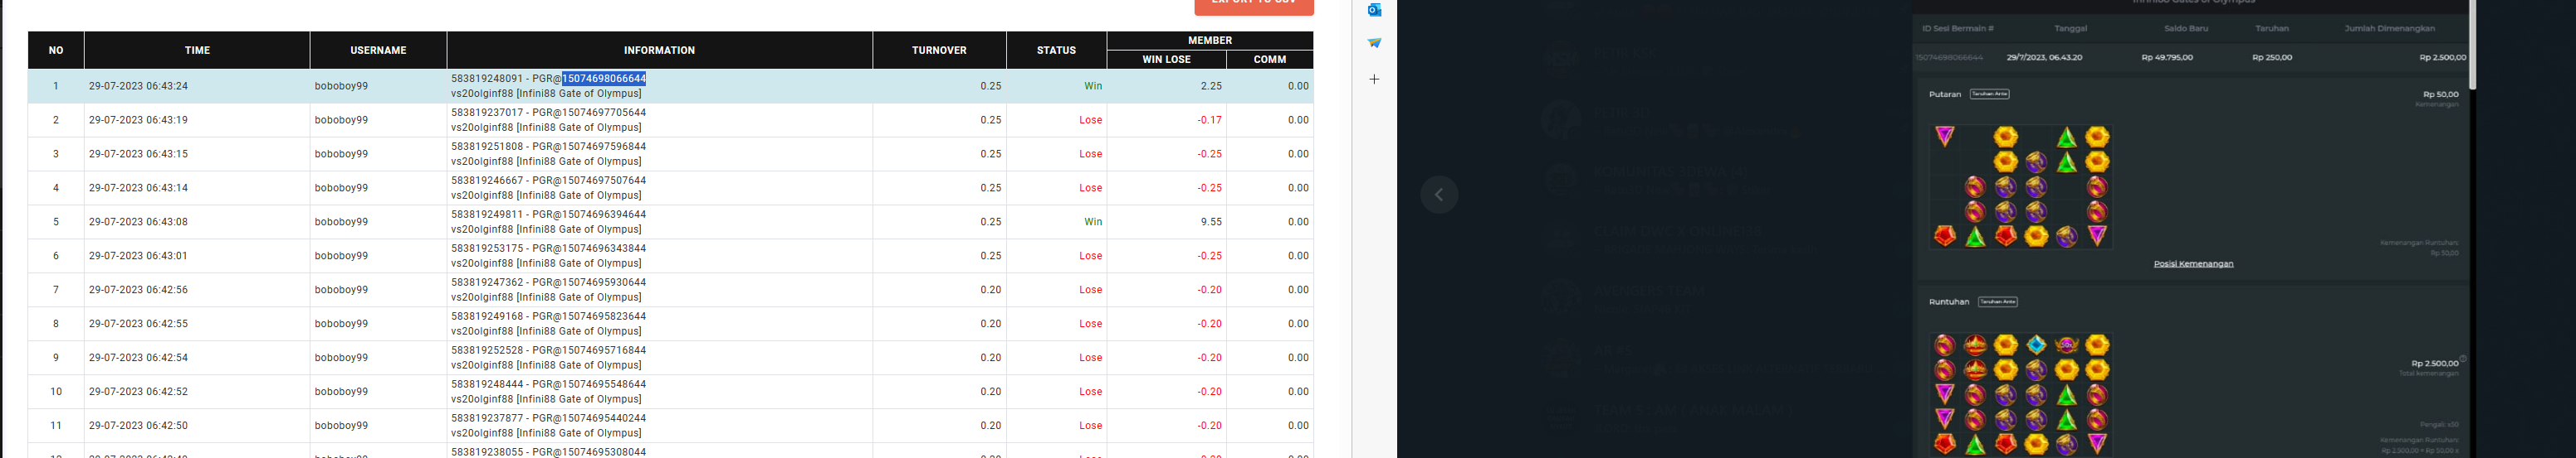Click the win/lose amount -0.17 in row 2
This screenshot has height=458, width=2576.
1209,120
